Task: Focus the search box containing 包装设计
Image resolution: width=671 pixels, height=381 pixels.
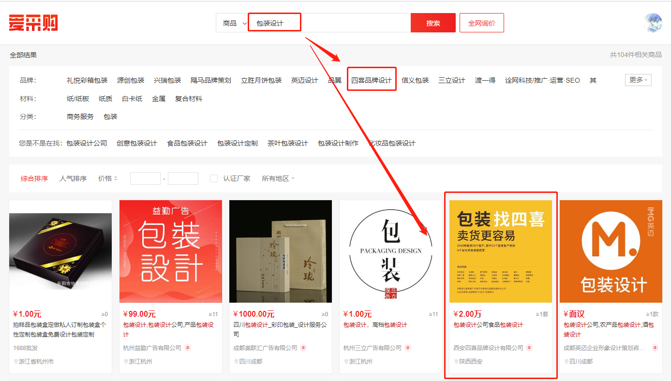Action: tap(329, 23)
